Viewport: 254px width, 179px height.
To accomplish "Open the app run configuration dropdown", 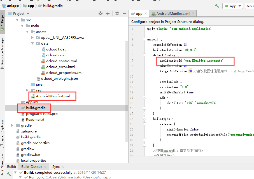I will [233, 6].
